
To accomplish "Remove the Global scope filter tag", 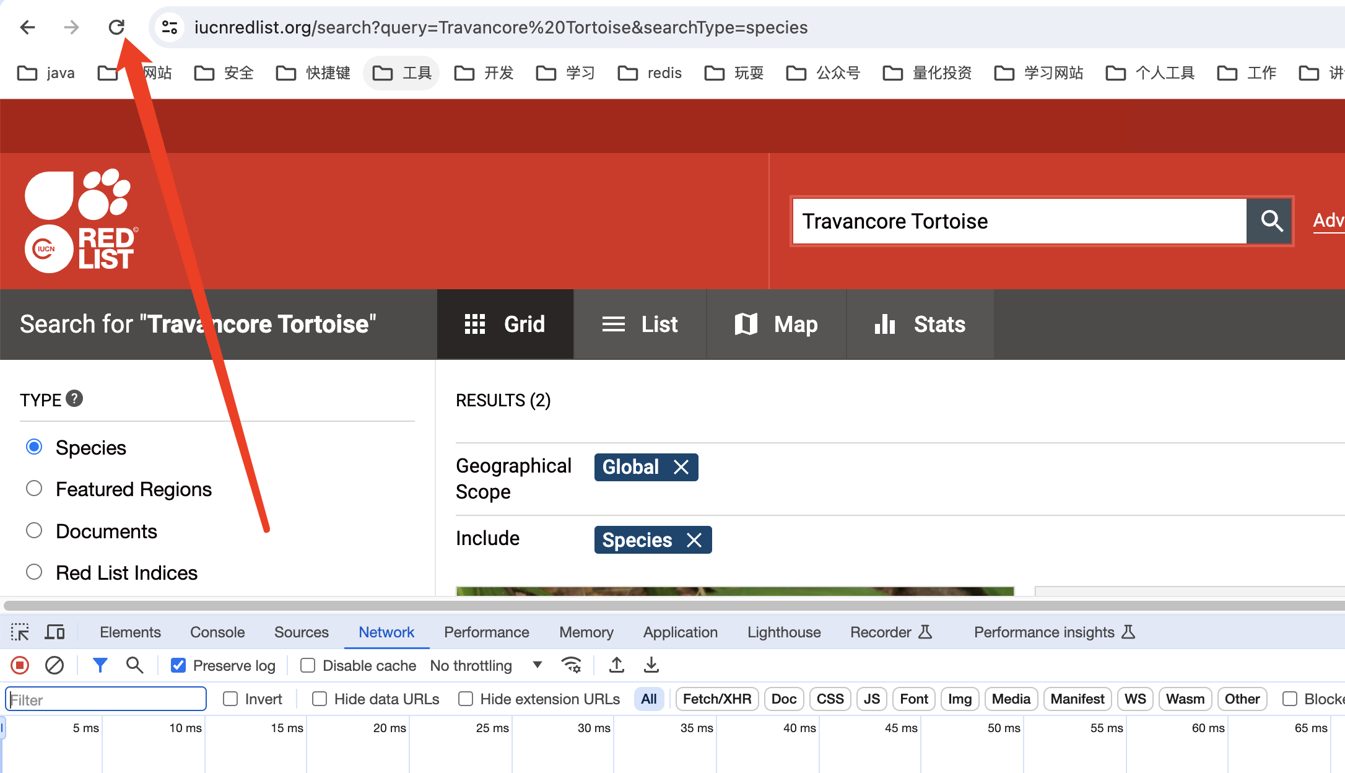I will click(681, 467).
